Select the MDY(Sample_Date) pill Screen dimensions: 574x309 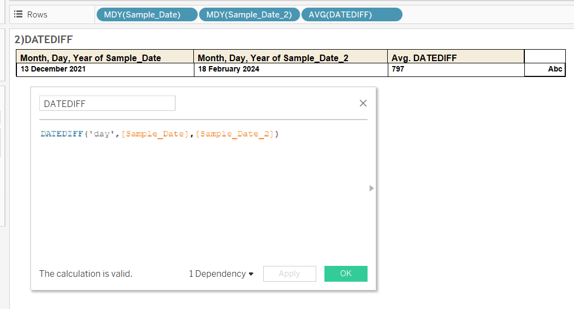tap(147, 15)
